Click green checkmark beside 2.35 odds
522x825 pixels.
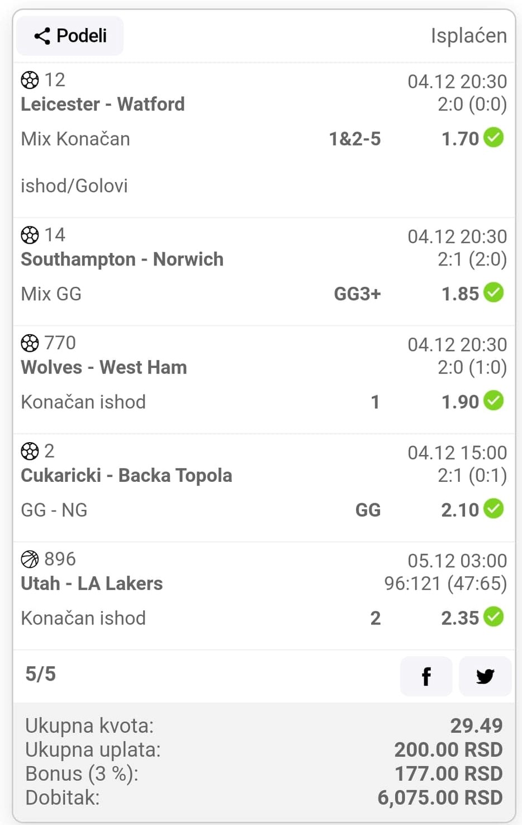point(493,617)
